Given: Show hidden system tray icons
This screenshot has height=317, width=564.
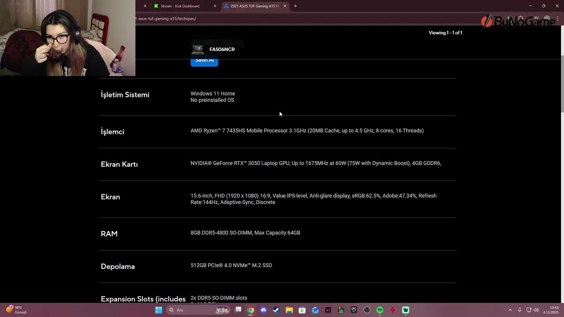Looking at the screenshot, I should click(510, 310).
